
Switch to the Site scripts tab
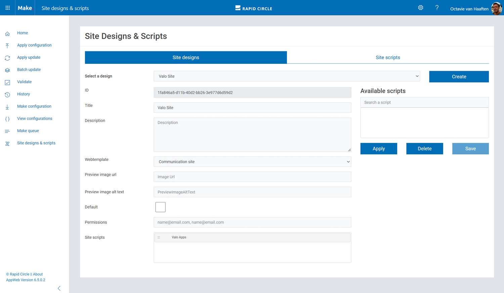388,57
